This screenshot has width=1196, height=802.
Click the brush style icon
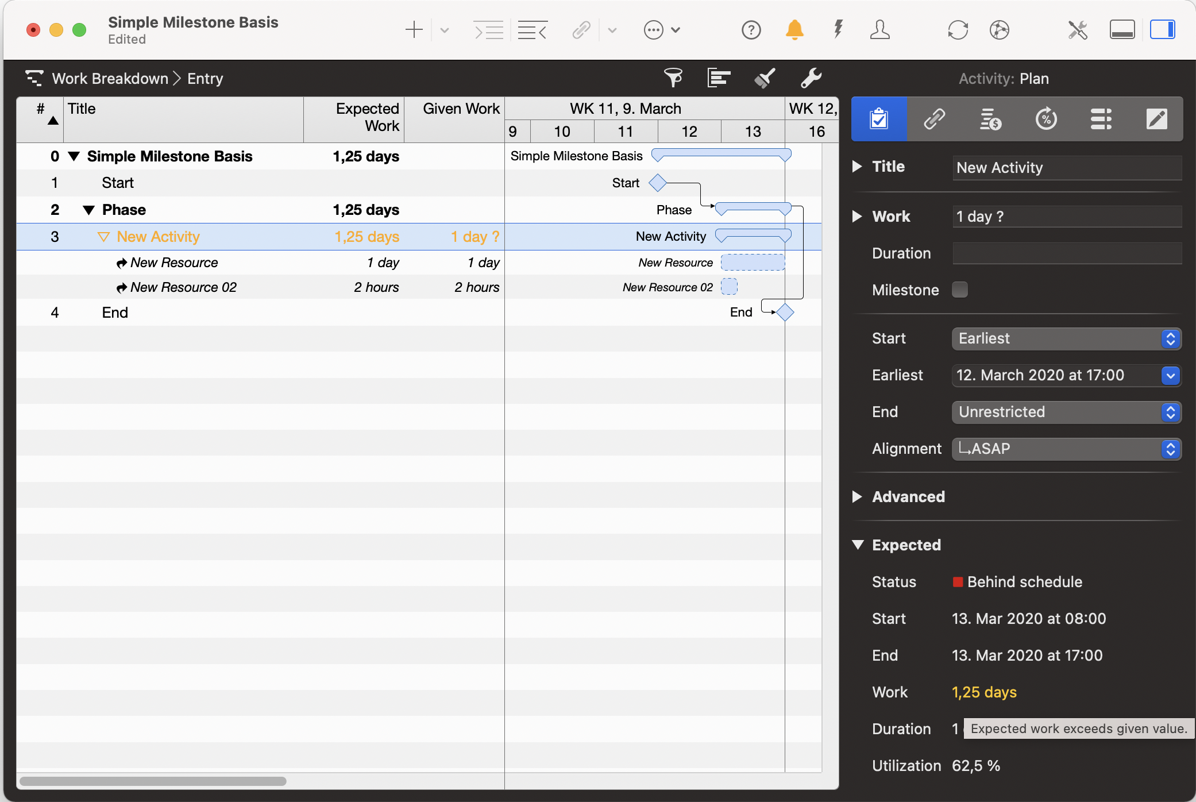coord(765,78)
